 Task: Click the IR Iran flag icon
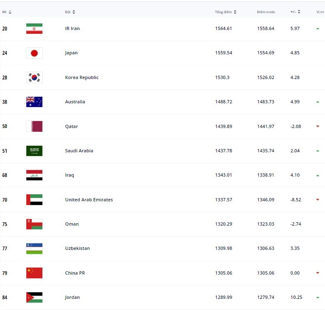pyautogui.click(x=34, y=29)
